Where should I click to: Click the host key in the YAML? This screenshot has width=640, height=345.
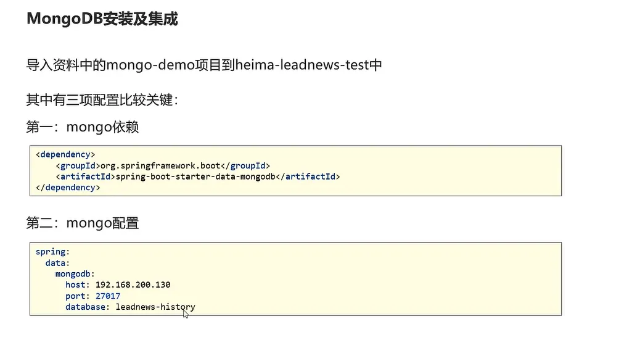click(x=78, y=285)
